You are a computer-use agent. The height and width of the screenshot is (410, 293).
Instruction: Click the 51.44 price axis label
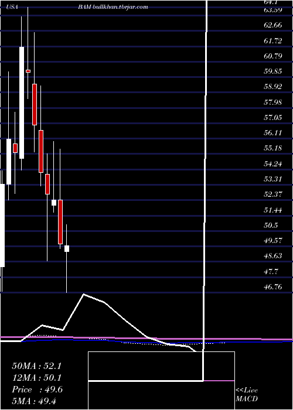(273, 210)
